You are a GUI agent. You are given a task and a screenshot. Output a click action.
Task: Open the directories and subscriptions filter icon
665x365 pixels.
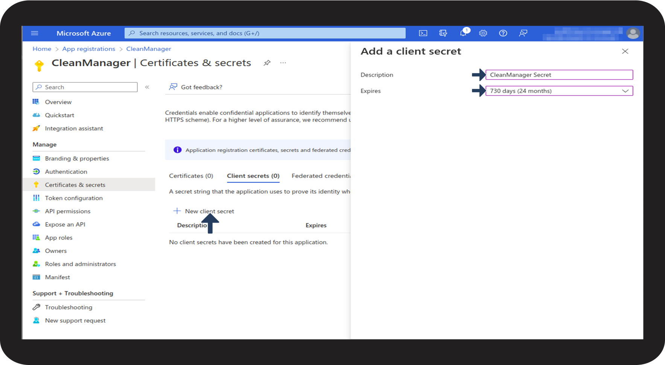[x=443, y=33]
